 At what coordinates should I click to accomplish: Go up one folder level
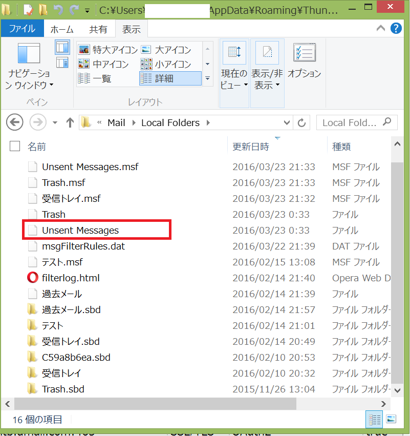70,122
